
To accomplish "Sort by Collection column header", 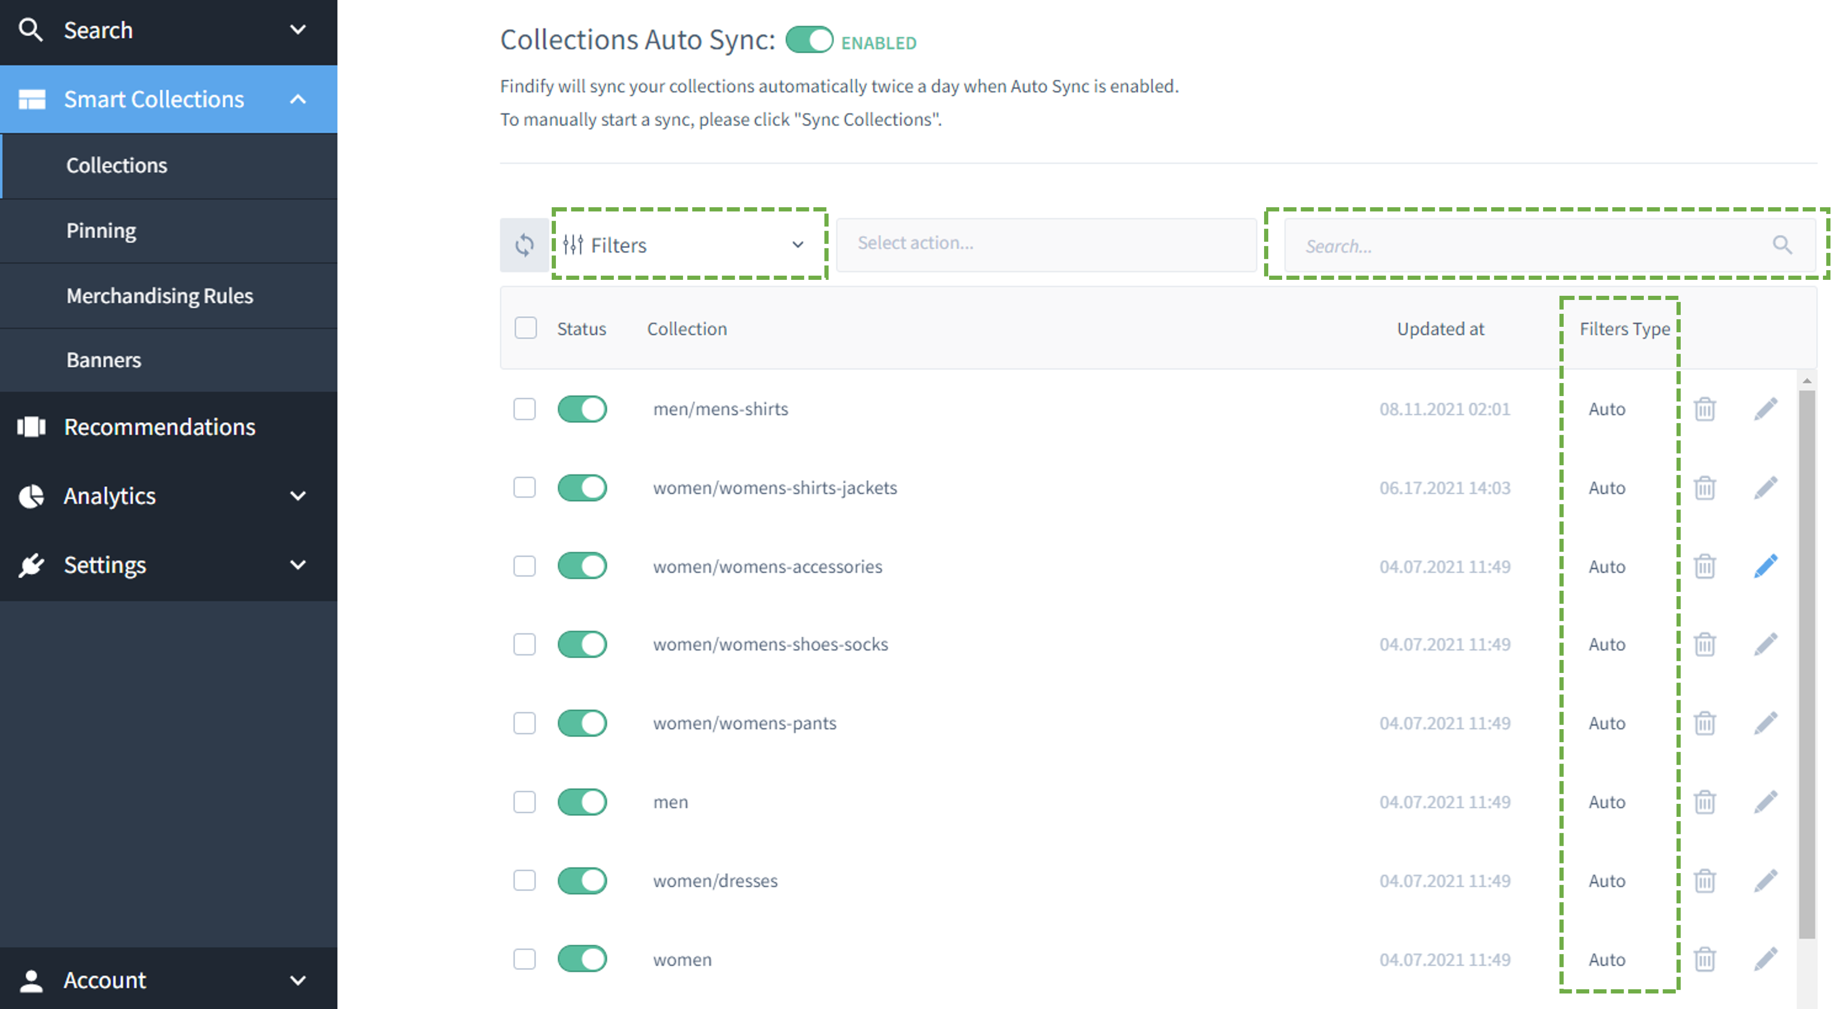I will point(686,329).
